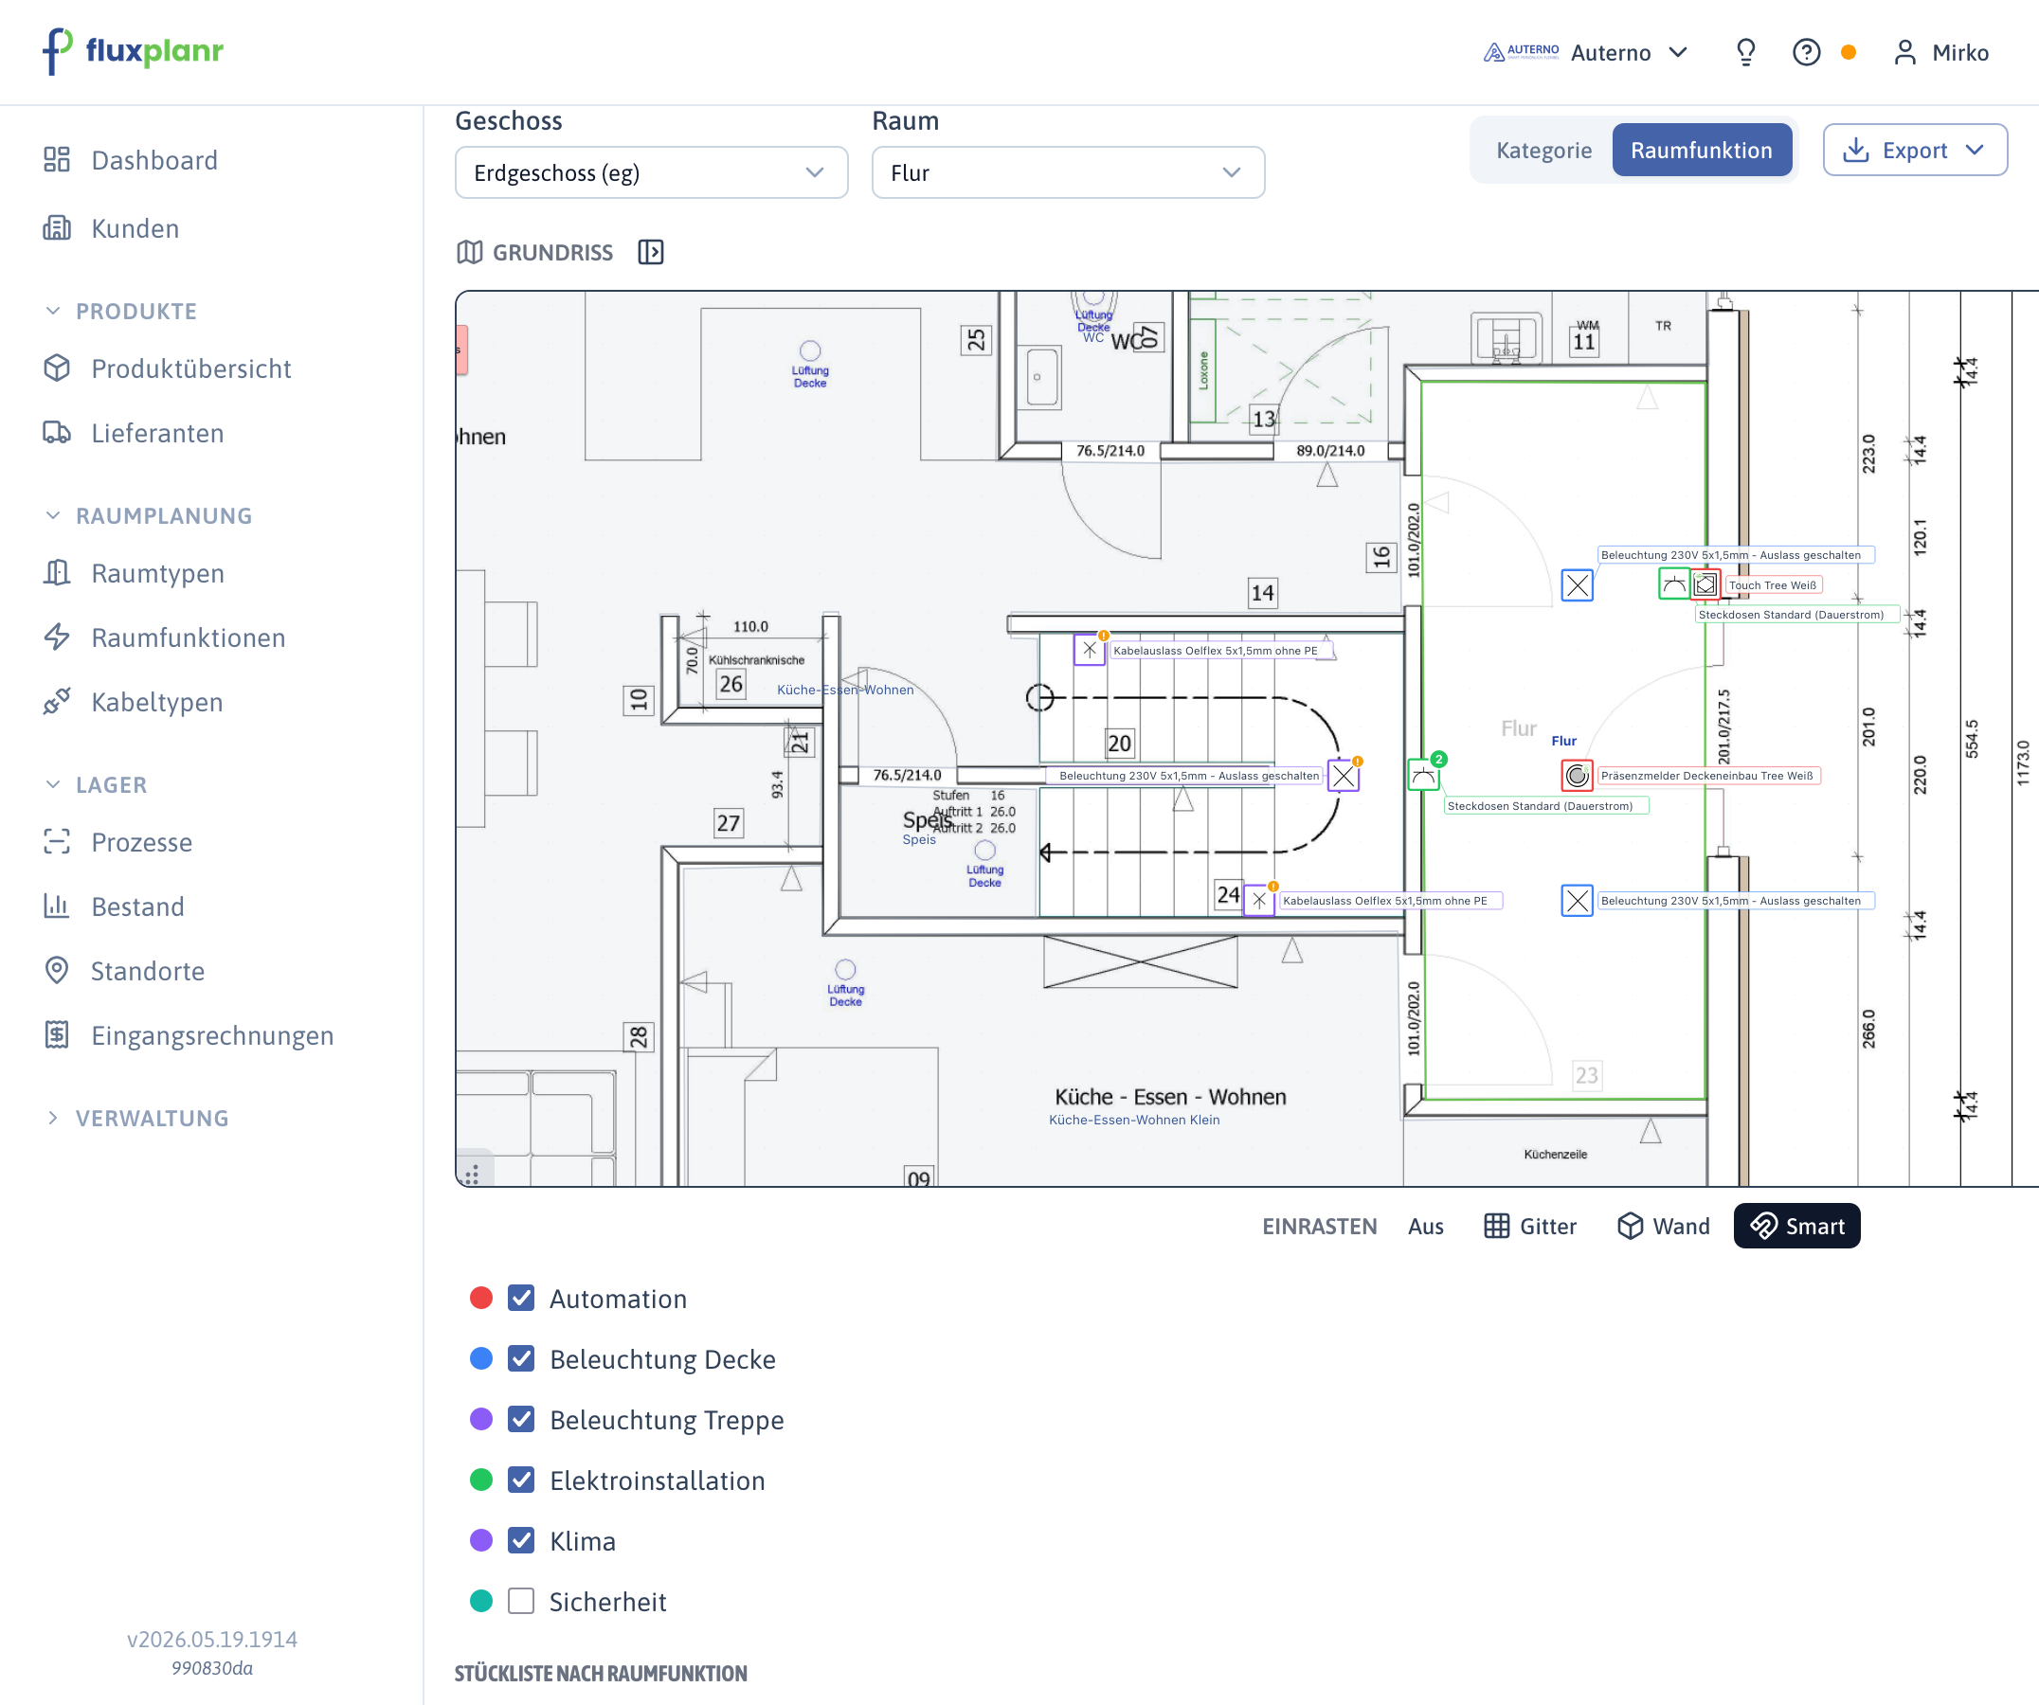Activate the Smart snapping button
2039x1705 pixels.
(x=1796, y=1226)
